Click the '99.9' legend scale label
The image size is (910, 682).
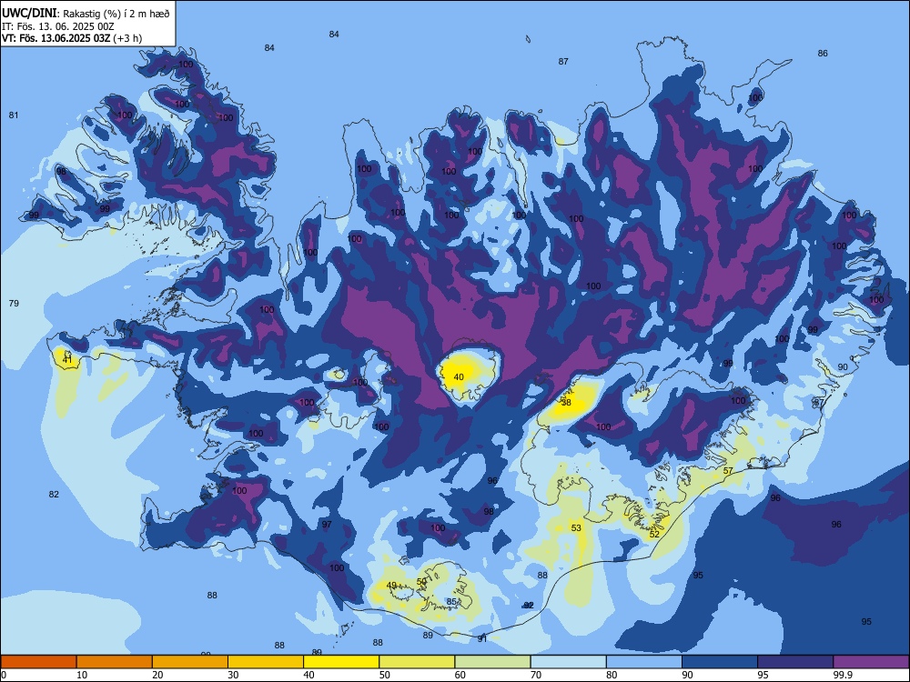[x=843, y=675]
